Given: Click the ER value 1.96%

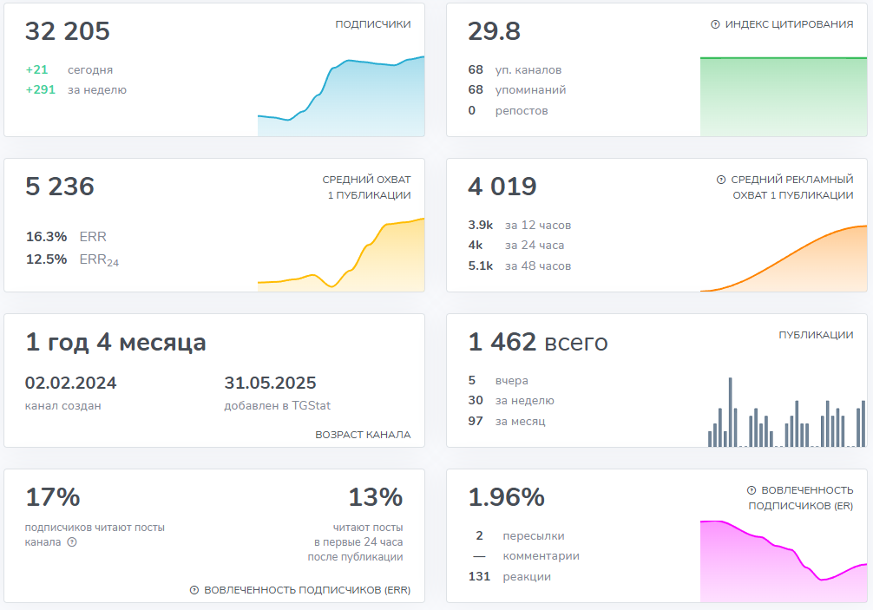Looking at the screenshot, I should (506, 497).
